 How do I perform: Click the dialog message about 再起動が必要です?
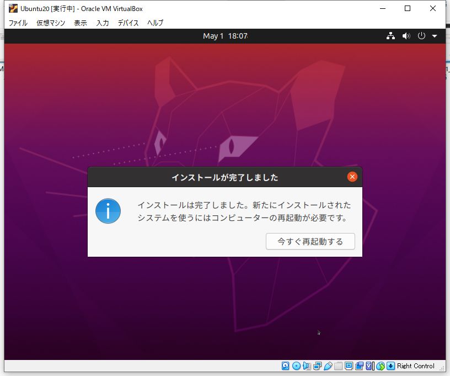pos(244,211)
